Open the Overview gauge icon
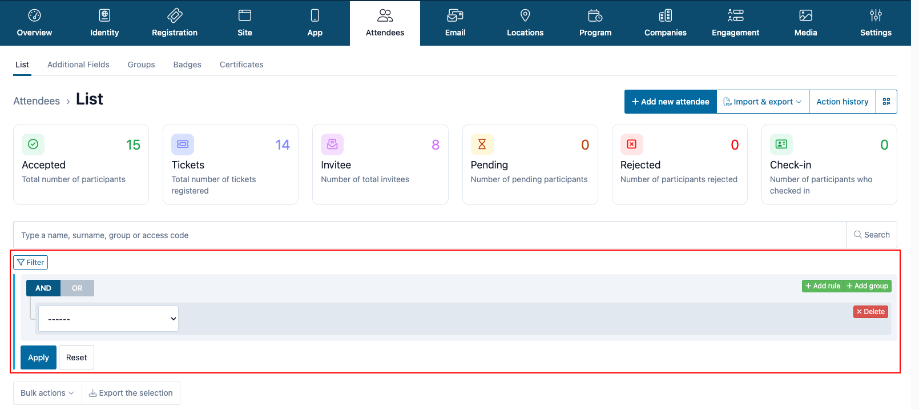The width and height of the screenshot is (919, 410). point(34,15)
